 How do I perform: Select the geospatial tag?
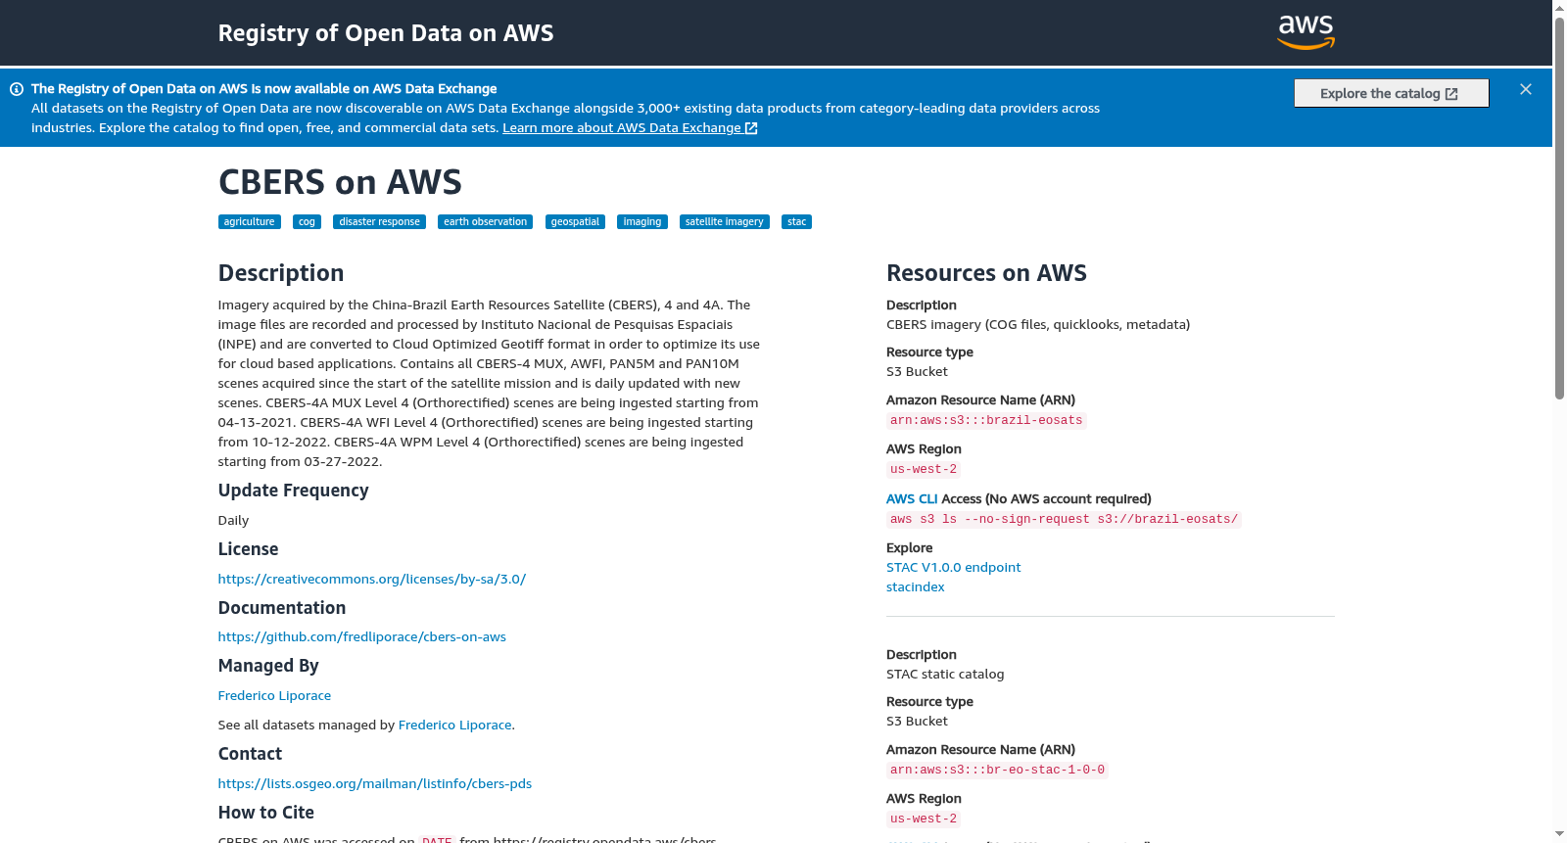(x=575, y=222)
